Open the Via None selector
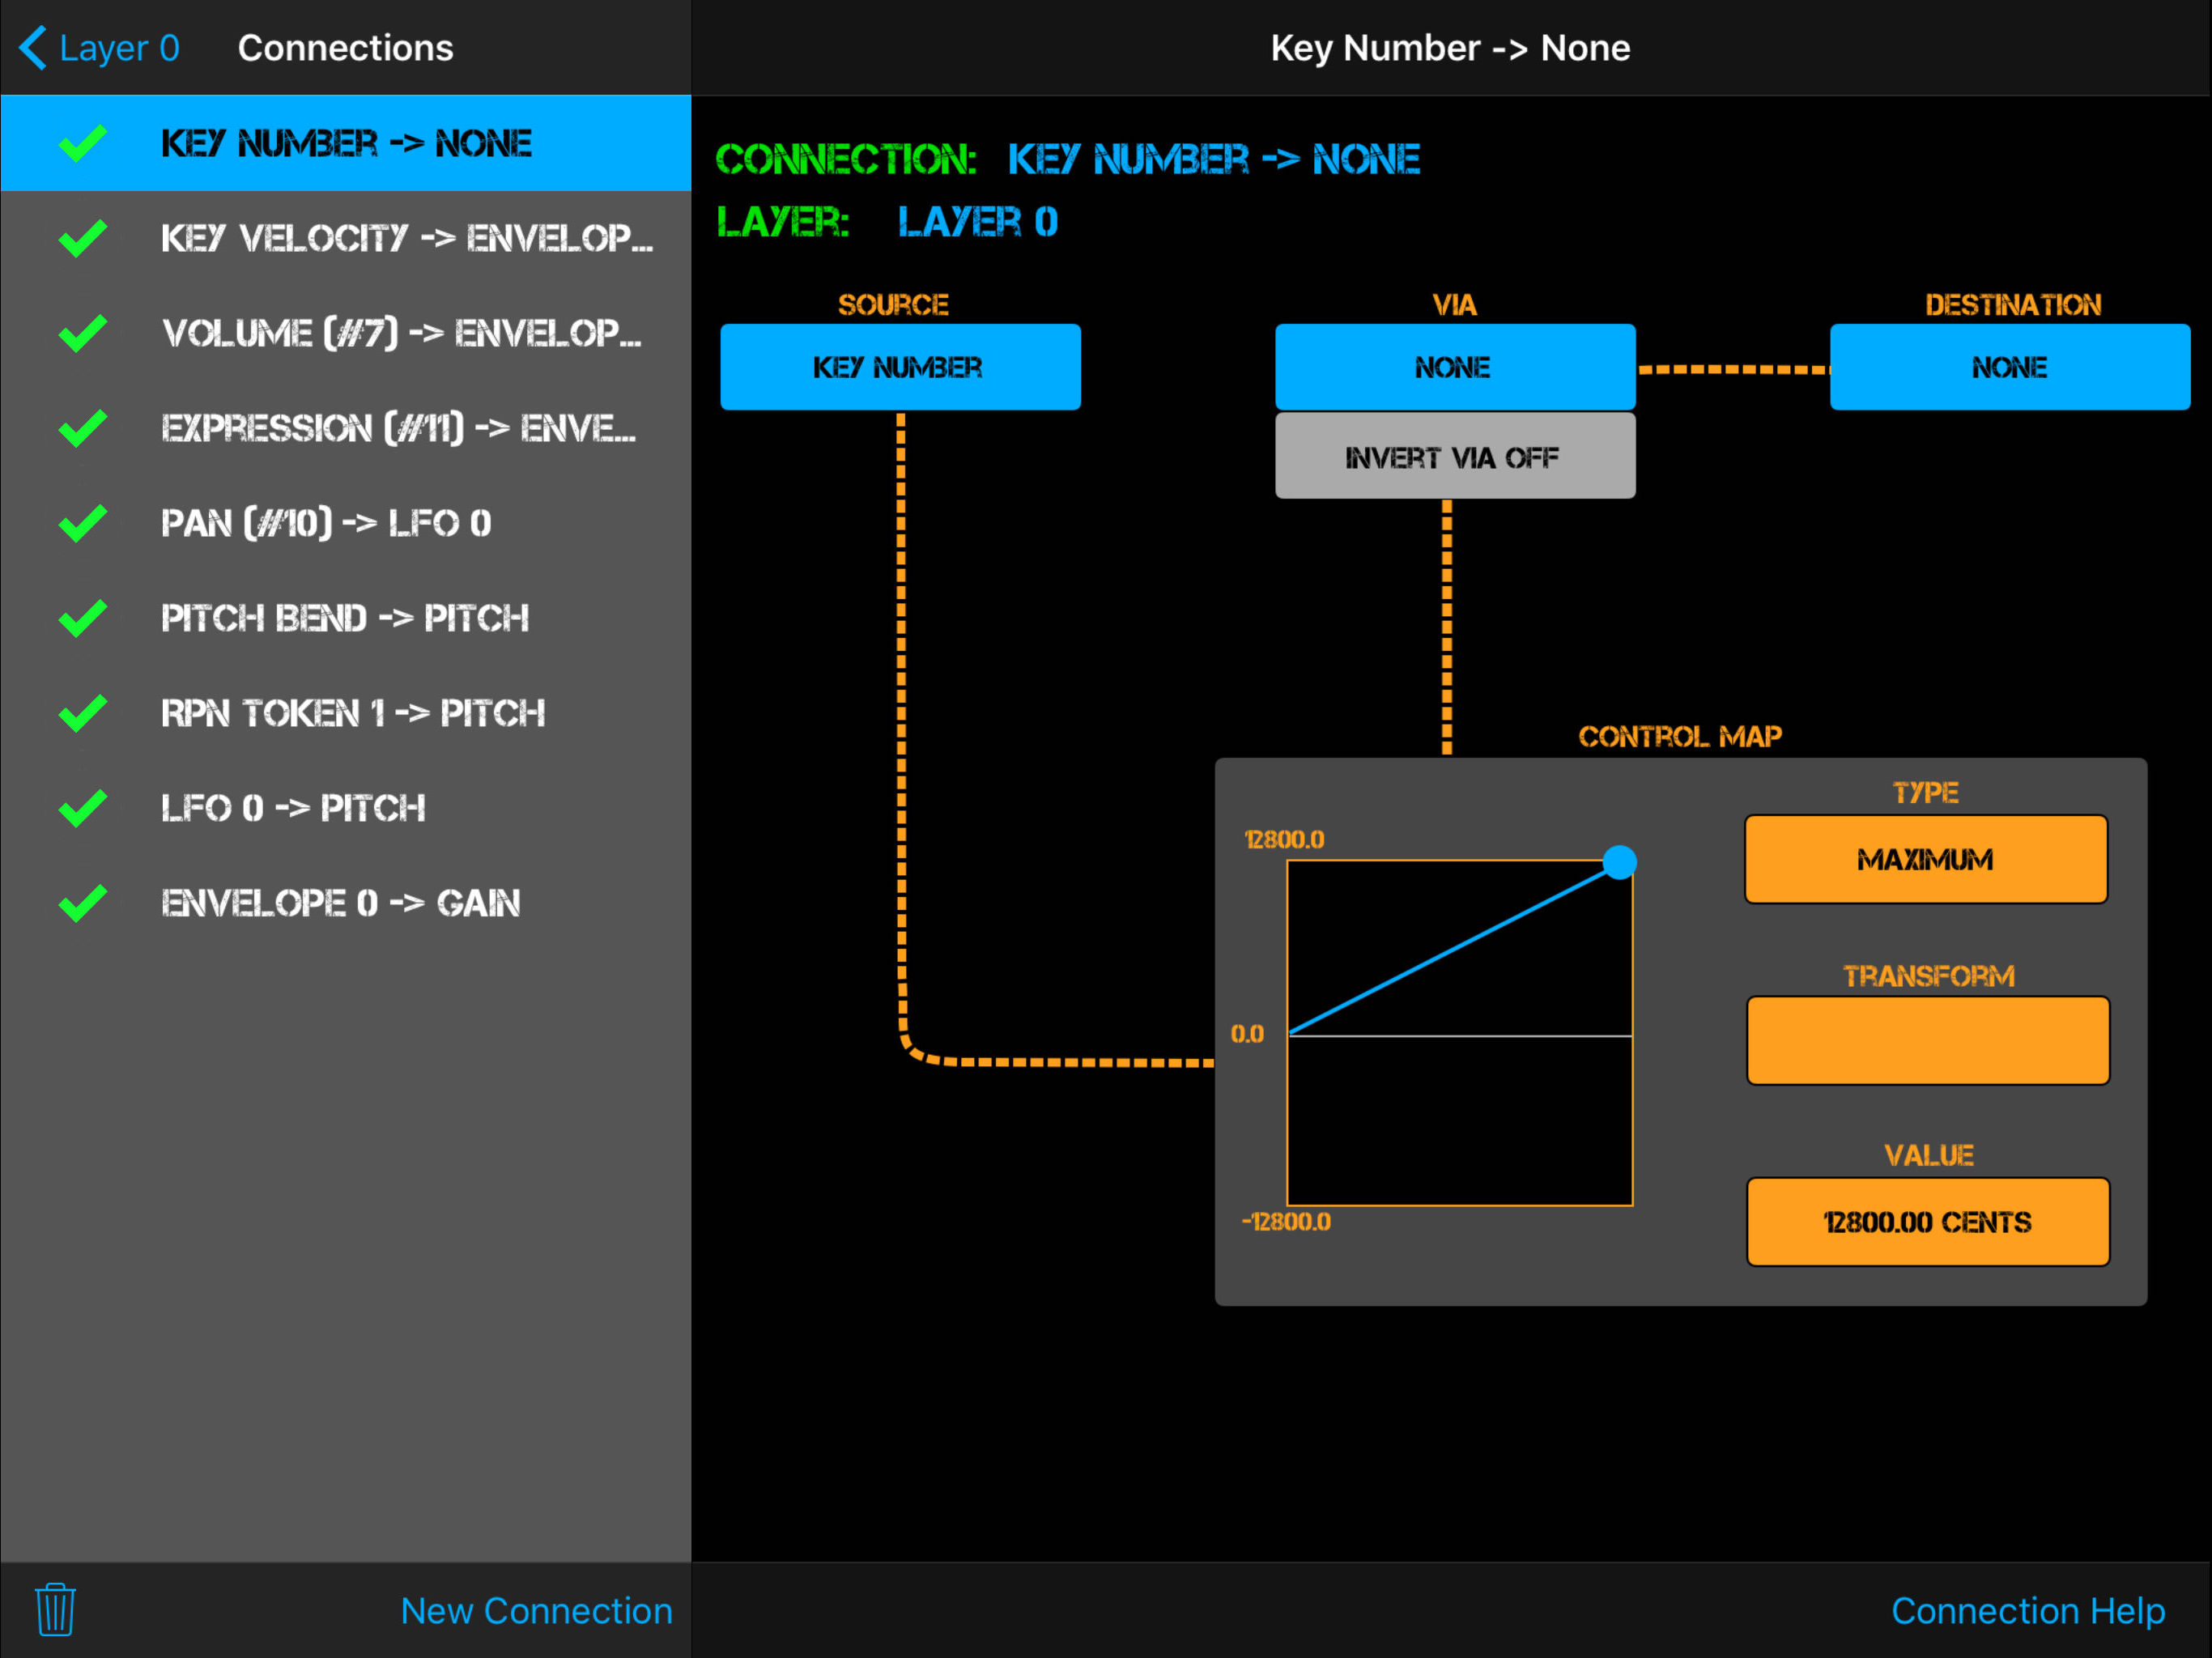Viewport: 2212px width, 1658px height. click(1454, 367)
